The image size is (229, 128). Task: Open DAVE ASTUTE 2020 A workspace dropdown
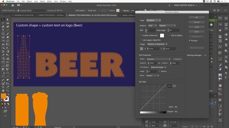(x=186, y=5)
